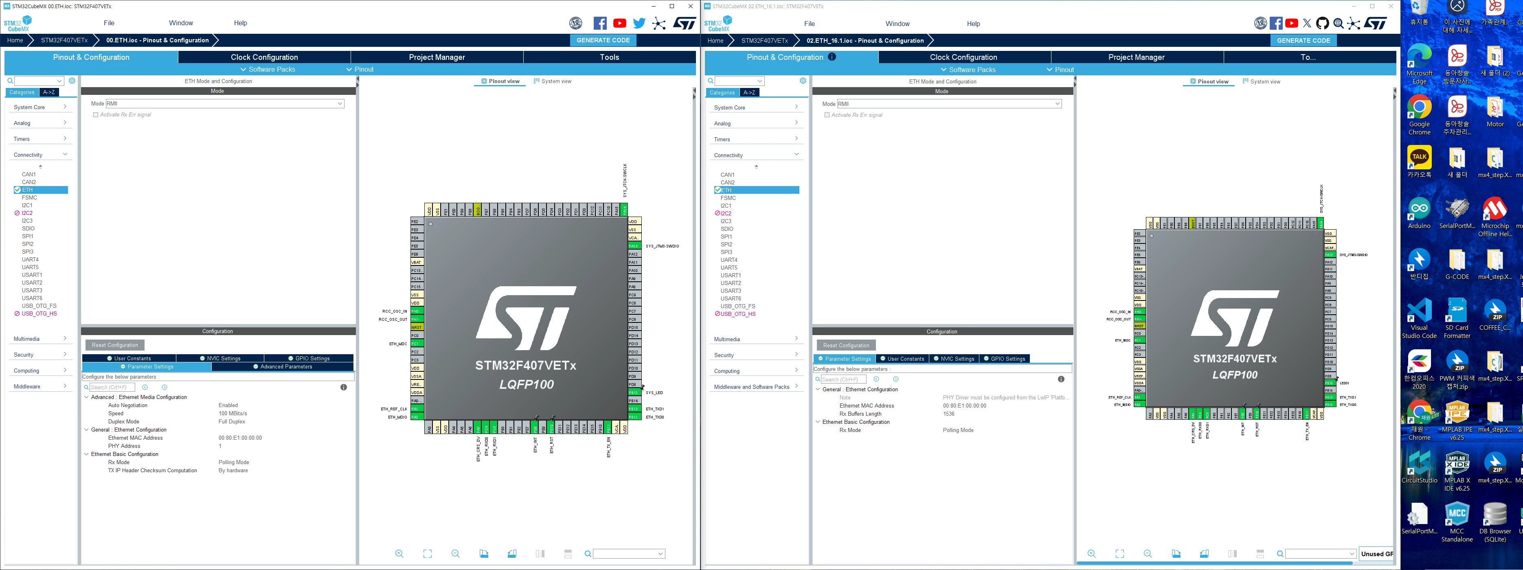Viewport: 1523px width, 570px height.
Task: Fit right window chip view to screen
Action: [1120, 553]
